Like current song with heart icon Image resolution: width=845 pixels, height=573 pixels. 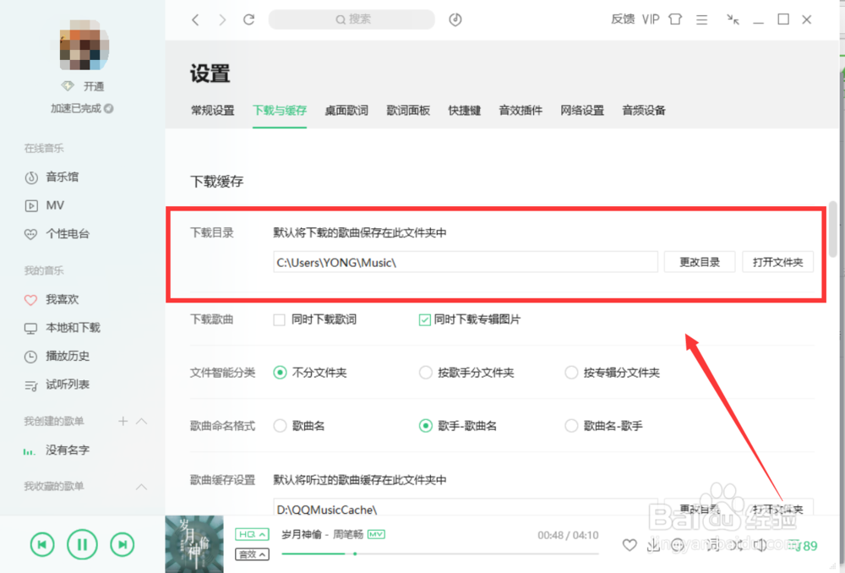click(630, 545)
